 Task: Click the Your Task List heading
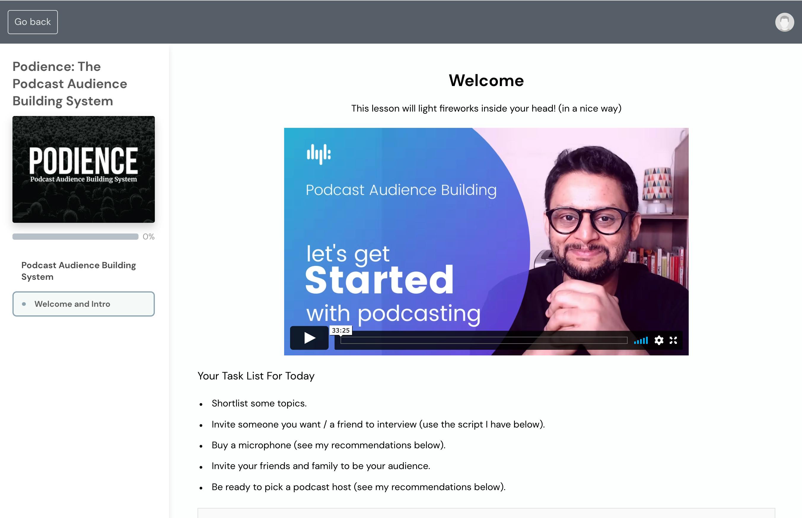click(x=256, y=376)
